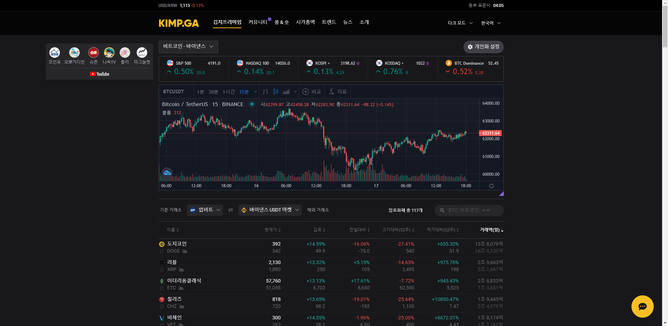
Task: Favorite CHZ with star icon
Action: point(161,306)
